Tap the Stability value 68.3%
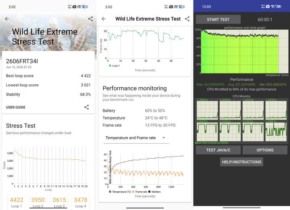The image size is (290, 210). [85, 94]
